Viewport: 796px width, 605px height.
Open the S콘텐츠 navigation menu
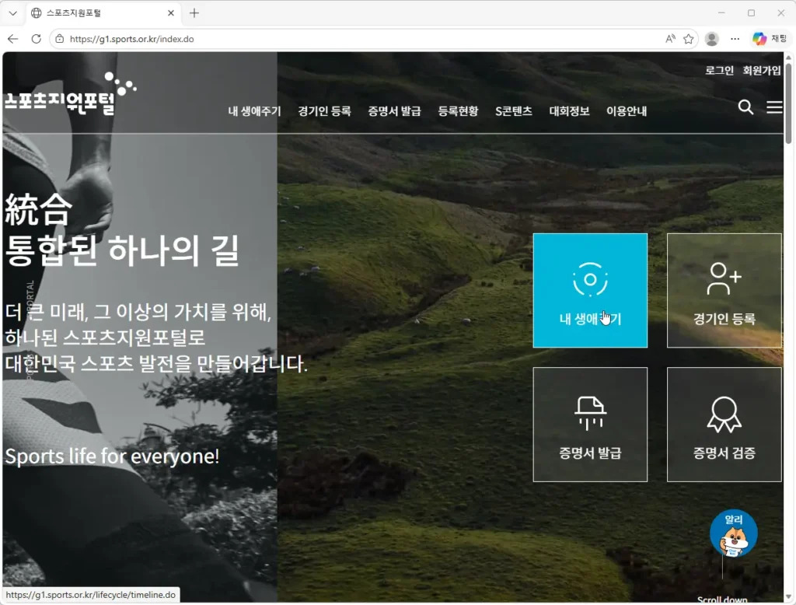coord(514,110)
